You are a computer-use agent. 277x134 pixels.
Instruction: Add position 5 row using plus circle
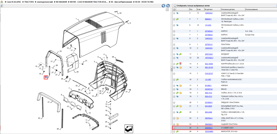coord(174,19)
